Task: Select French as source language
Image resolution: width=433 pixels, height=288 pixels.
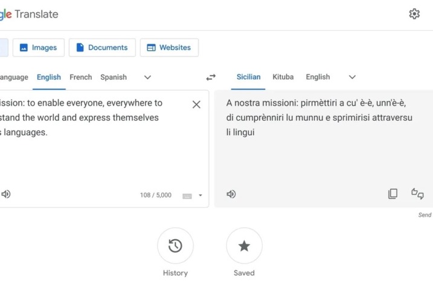Action: tap(81, 77)
